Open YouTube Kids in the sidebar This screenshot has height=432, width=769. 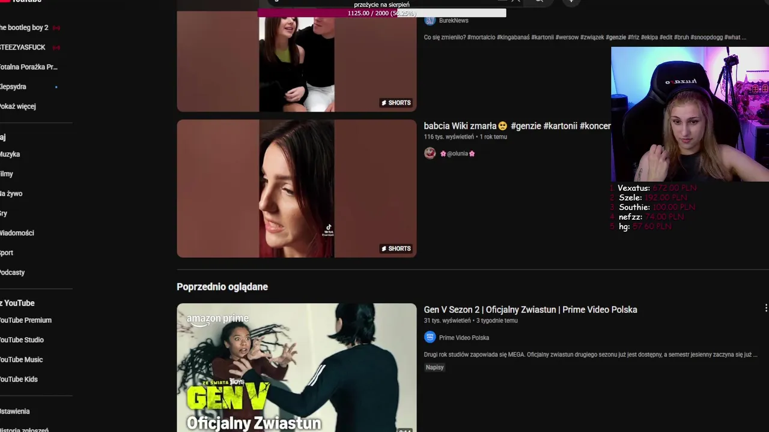click(x=19, y=379)
